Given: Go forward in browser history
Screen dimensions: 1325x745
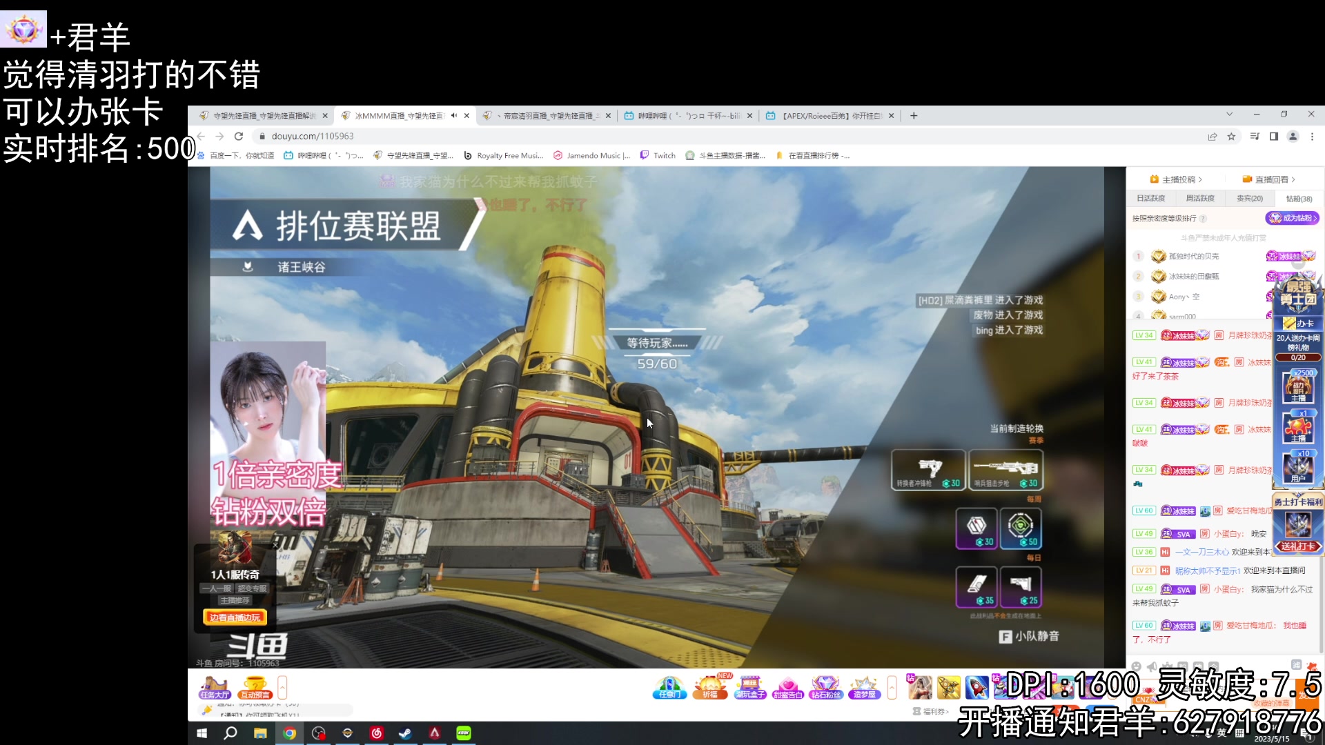Looking at the screenshot, I should pos(219,136).
